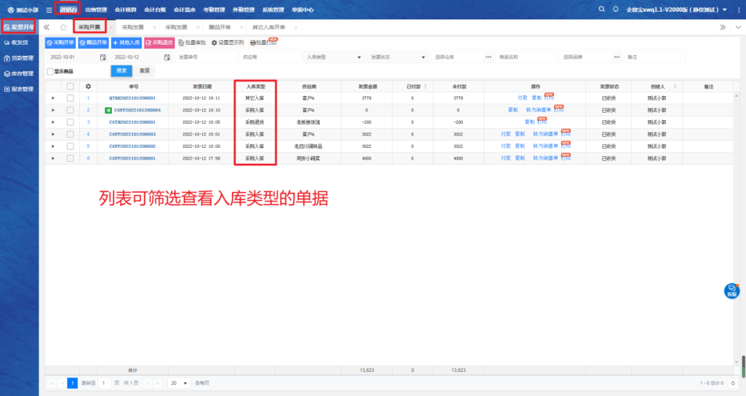
Task: Collapse sidebar with double-left arrow icon
Action: pyautogui.click(x=47, y=27)
